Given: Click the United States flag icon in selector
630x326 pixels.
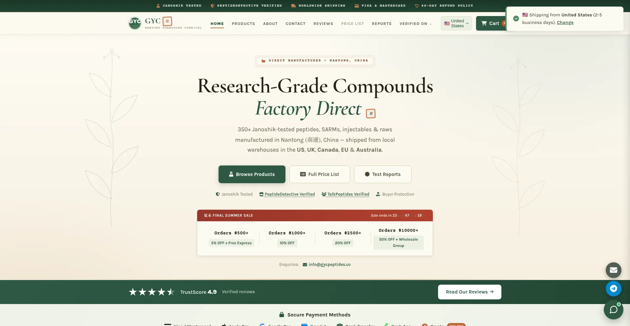Looking at the screenshot, I should point(447,23).
